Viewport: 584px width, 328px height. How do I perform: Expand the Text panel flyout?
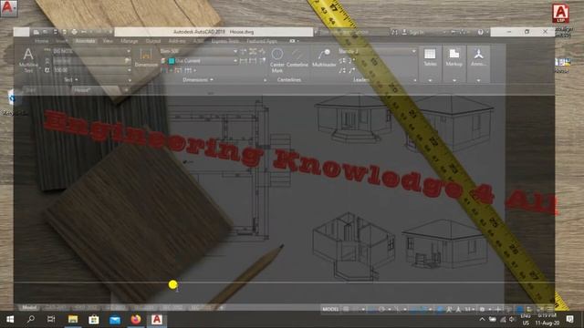point(71,79)
